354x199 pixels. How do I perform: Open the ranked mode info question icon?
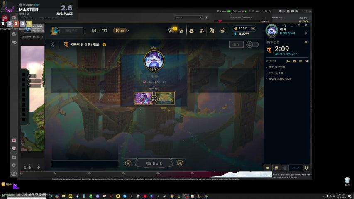point(104,45)
